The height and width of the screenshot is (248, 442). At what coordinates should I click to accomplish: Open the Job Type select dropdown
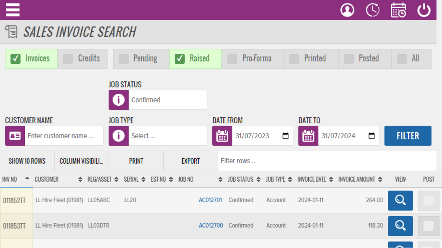click(167, 136)
